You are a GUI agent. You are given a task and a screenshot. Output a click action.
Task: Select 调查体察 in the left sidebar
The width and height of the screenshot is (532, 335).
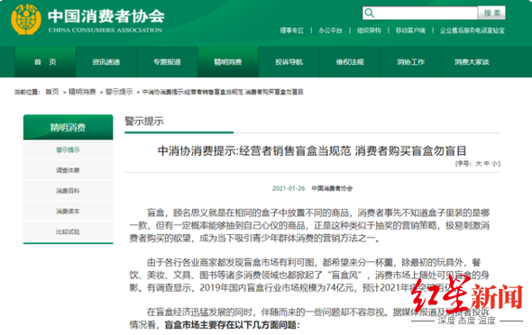coord(68,170)
